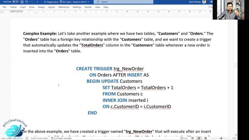Click the "BEGIN UPDATE" keywords
Viewport: 249px width, 140px height.
coord(103,81)
